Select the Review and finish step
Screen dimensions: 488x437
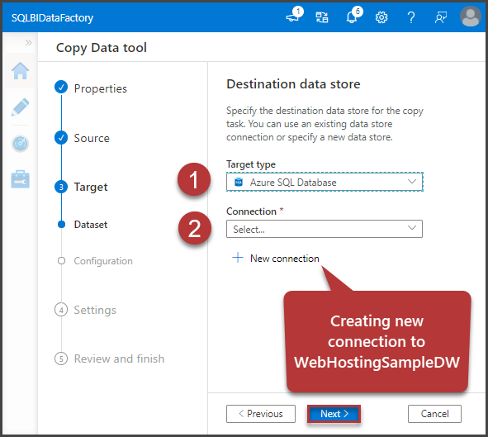119,359
